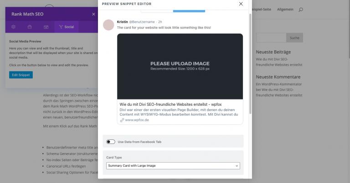Toggle Use Data from Facebook Tab
This screenshot has height=183, width=350.
[111, 142]
